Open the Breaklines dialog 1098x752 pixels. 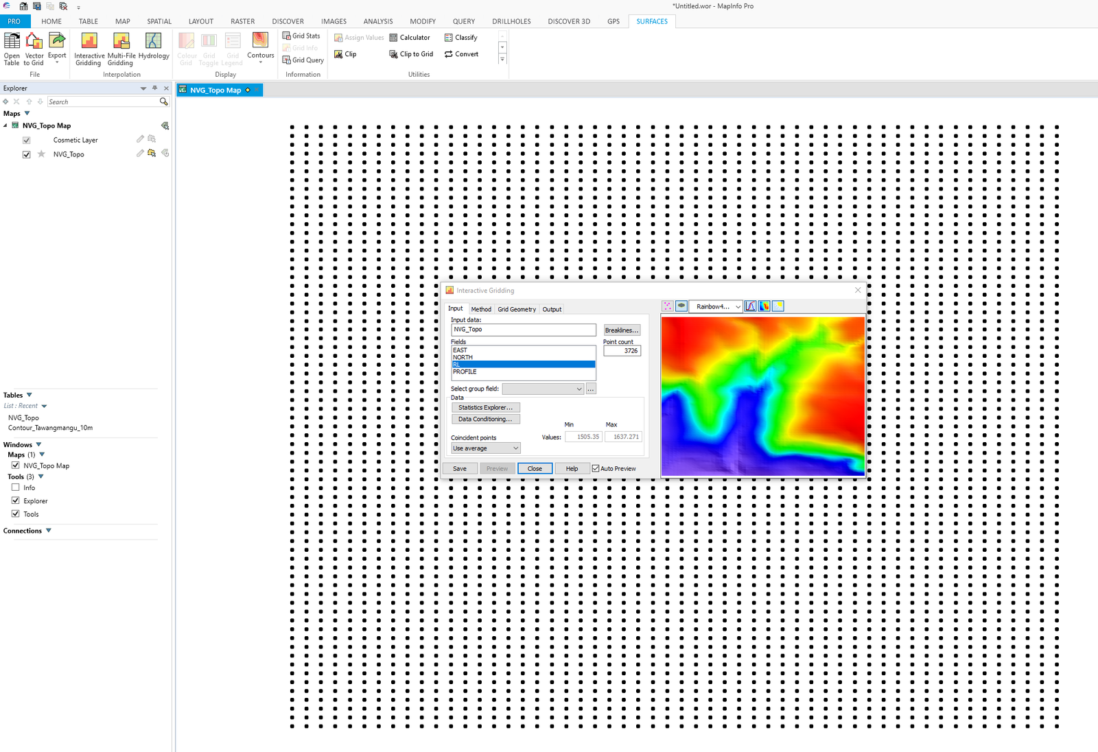(621, 330)
